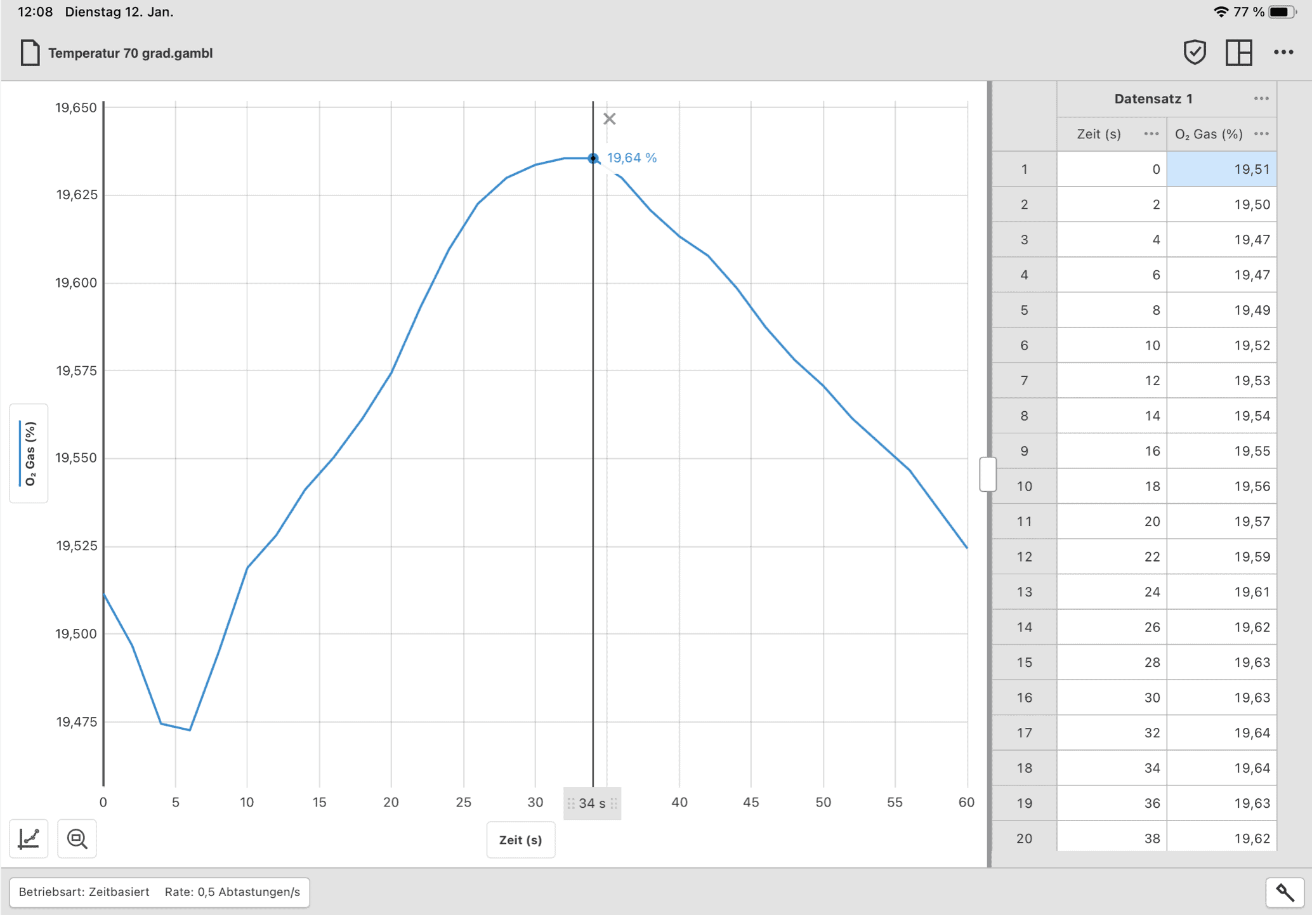
Task: Open the graph tools icon
Action: (x=29, y=839)
